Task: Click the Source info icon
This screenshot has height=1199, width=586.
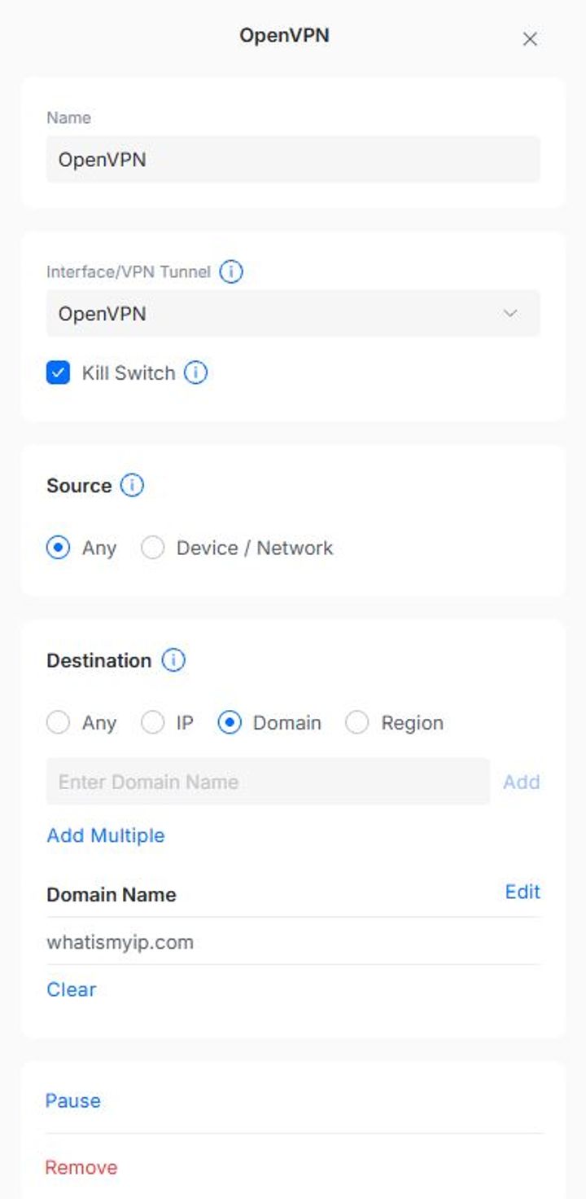Action: [x=132, y=486]
